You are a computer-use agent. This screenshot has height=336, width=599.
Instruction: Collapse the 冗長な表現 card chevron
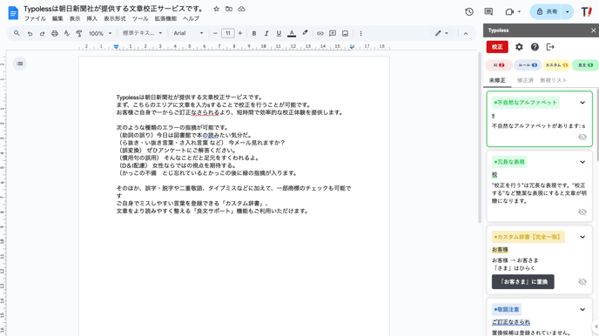click(582, 162)
